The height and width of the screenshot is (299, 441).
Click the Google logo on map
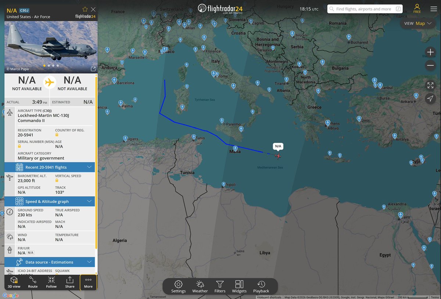tap(10, 295)
